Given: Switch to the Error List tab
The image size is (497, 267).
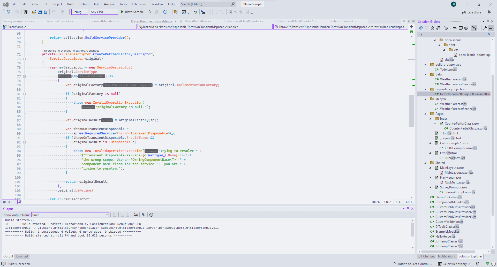Looking at the screenshot, I should click(x=22, y=256).
